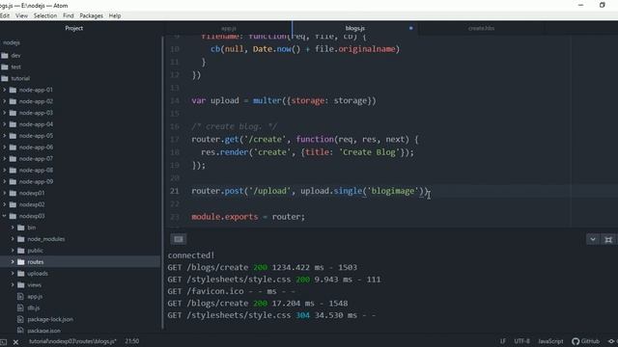618x347 pixels.
Task: Open the Find menu
Action: point(69,15)
